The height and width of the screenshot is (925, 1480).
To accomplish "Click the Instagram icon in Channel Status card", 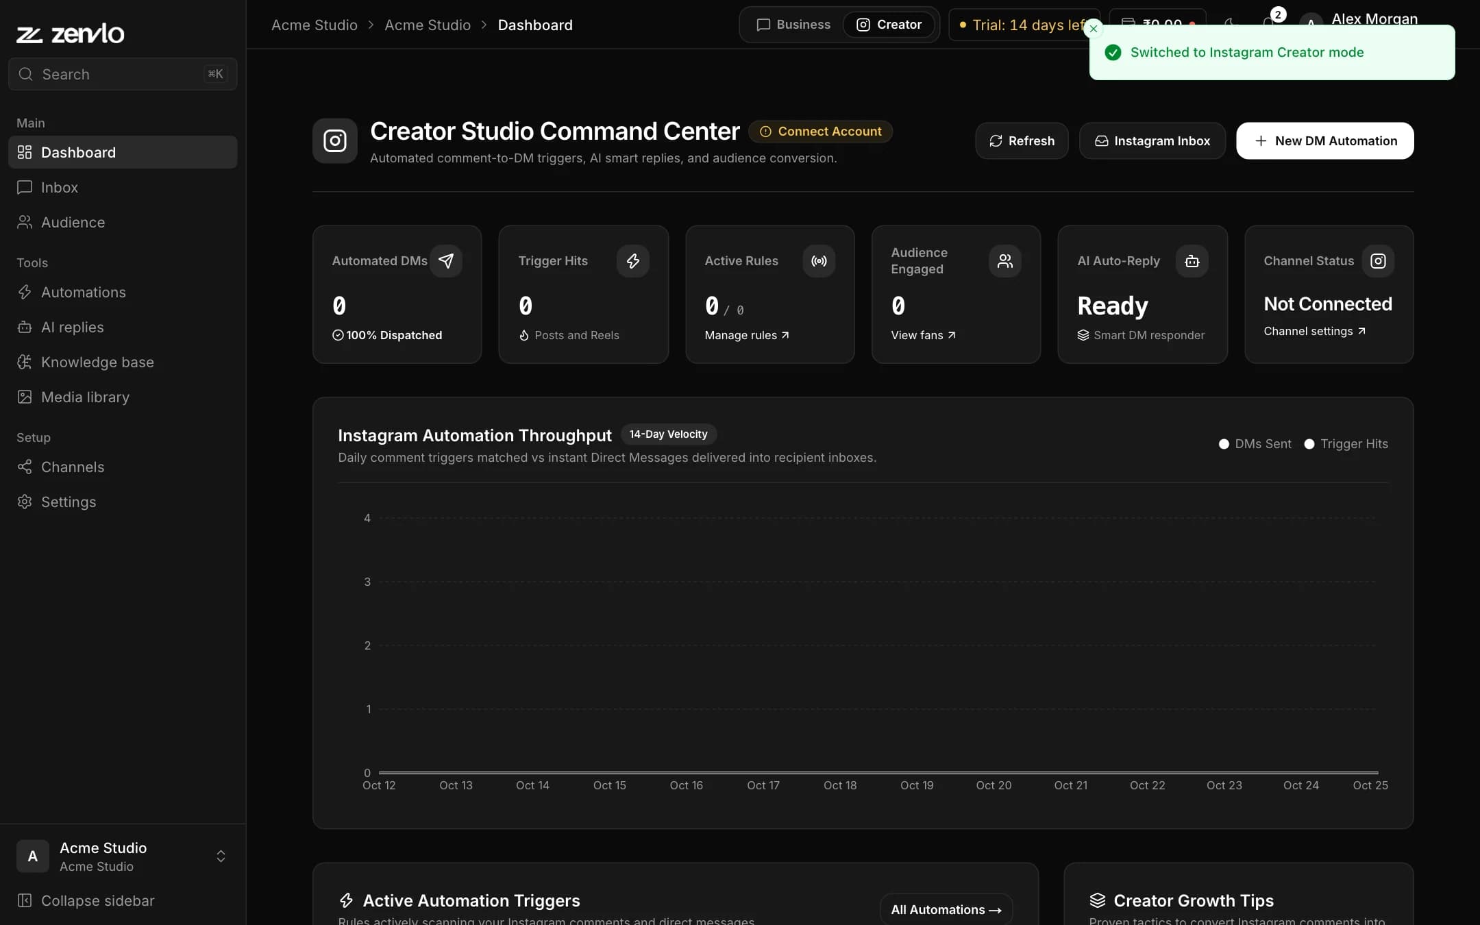I will point(1378,261).
